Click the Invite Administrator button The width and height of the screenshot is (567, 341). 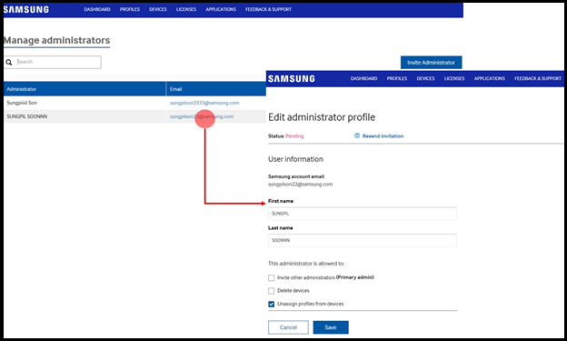point(431,62)
